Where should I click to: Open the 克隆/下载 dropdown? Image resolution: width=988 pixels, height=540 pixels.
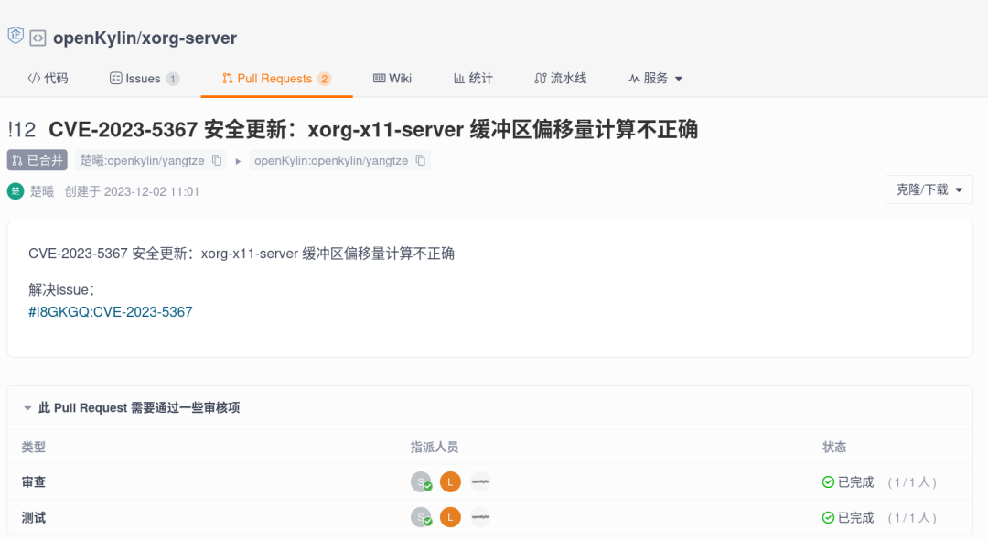[929, 189]
